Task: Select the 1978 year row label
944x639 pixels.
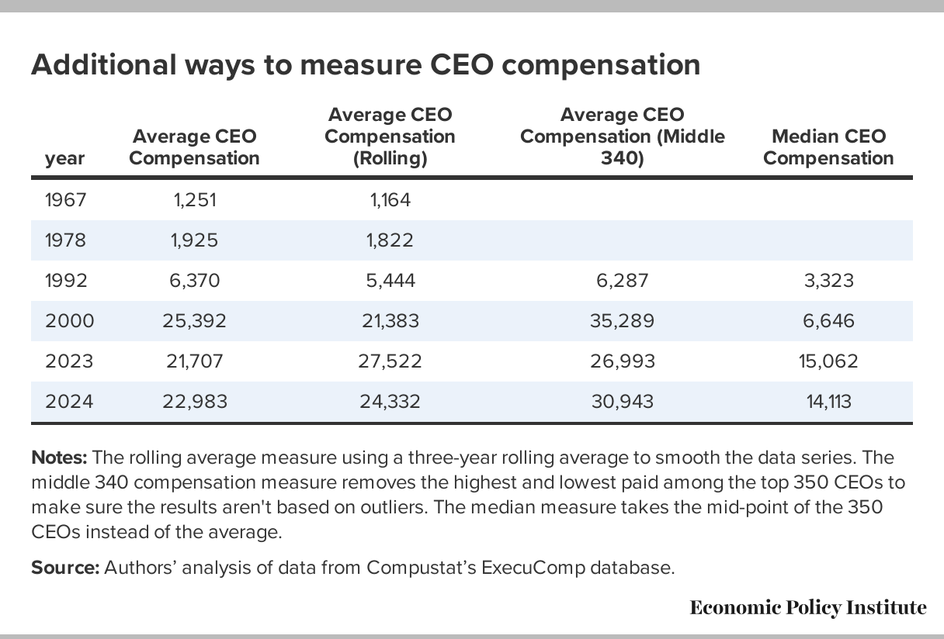Action: (x=66, y=240)
